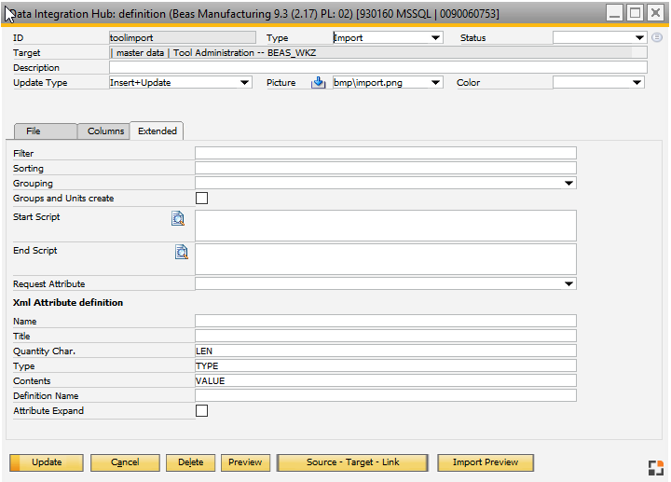Open the Start Script editor icon
The height and width of the screenshot is (482, 671).
[178, 219]
